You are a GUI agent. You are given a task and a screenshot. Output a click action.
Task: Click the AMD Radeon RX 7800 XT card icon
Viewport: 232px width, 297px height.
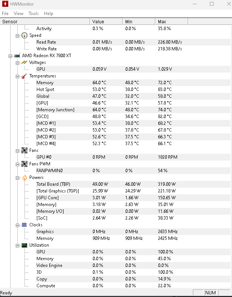point(17,56)
